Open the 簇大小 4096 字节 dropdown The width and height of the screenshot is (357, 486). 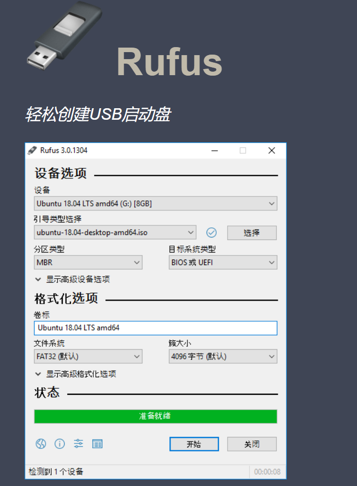(x=223, y=356)
